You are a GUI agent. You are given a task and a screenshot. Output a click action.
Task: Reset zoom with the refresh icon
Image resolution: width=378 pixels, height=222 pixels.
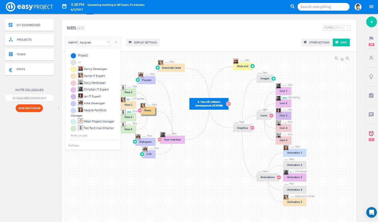[x=342, y=59]
